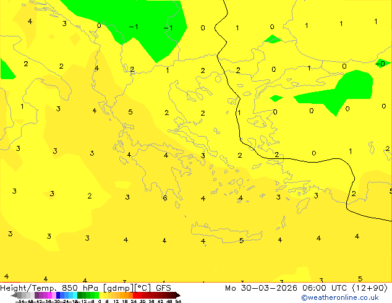Pick the cyan swatch at -18 on scale
The width and height of the screenshot is (392, 303).
(75, 296)
